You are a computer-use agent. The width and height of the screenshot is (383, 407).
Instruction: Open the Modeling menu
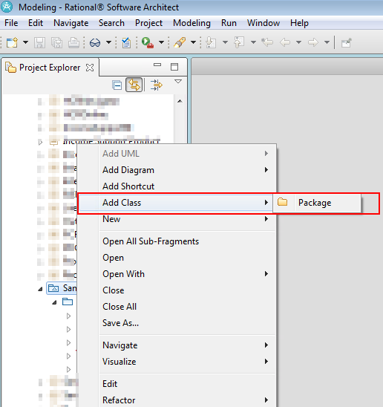tap(191, 23)
